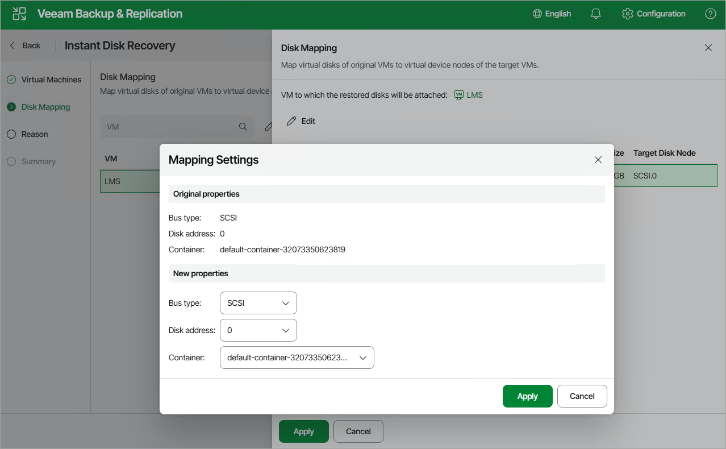Open the Disk address dropdown
This screenshot has height=449, width=726.
click(x=258, y=330)
